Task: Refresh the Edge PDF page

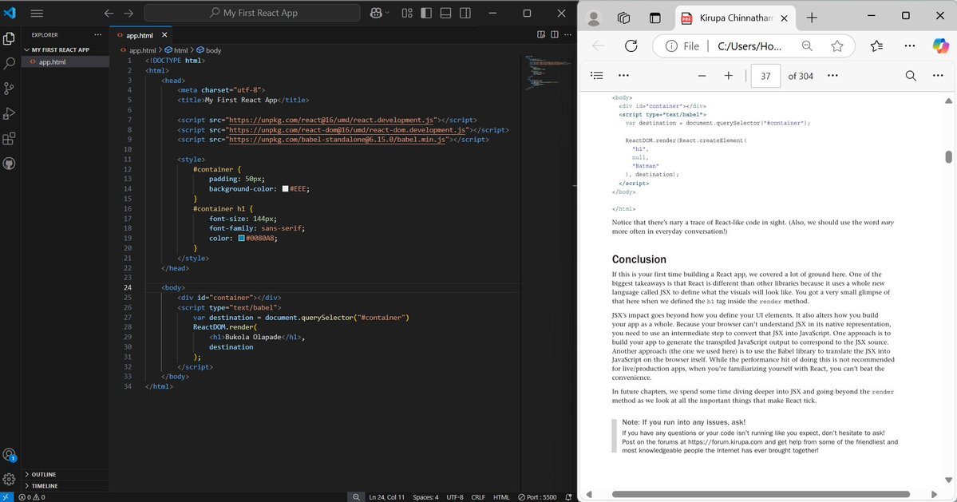Action: pyautogui.click(x=631, y=45)
